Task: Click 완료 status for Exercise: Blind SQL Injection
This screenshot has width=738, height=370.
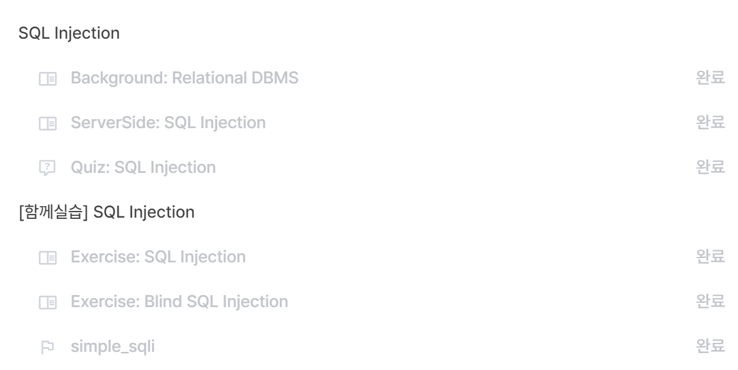Action: [711, 301]
